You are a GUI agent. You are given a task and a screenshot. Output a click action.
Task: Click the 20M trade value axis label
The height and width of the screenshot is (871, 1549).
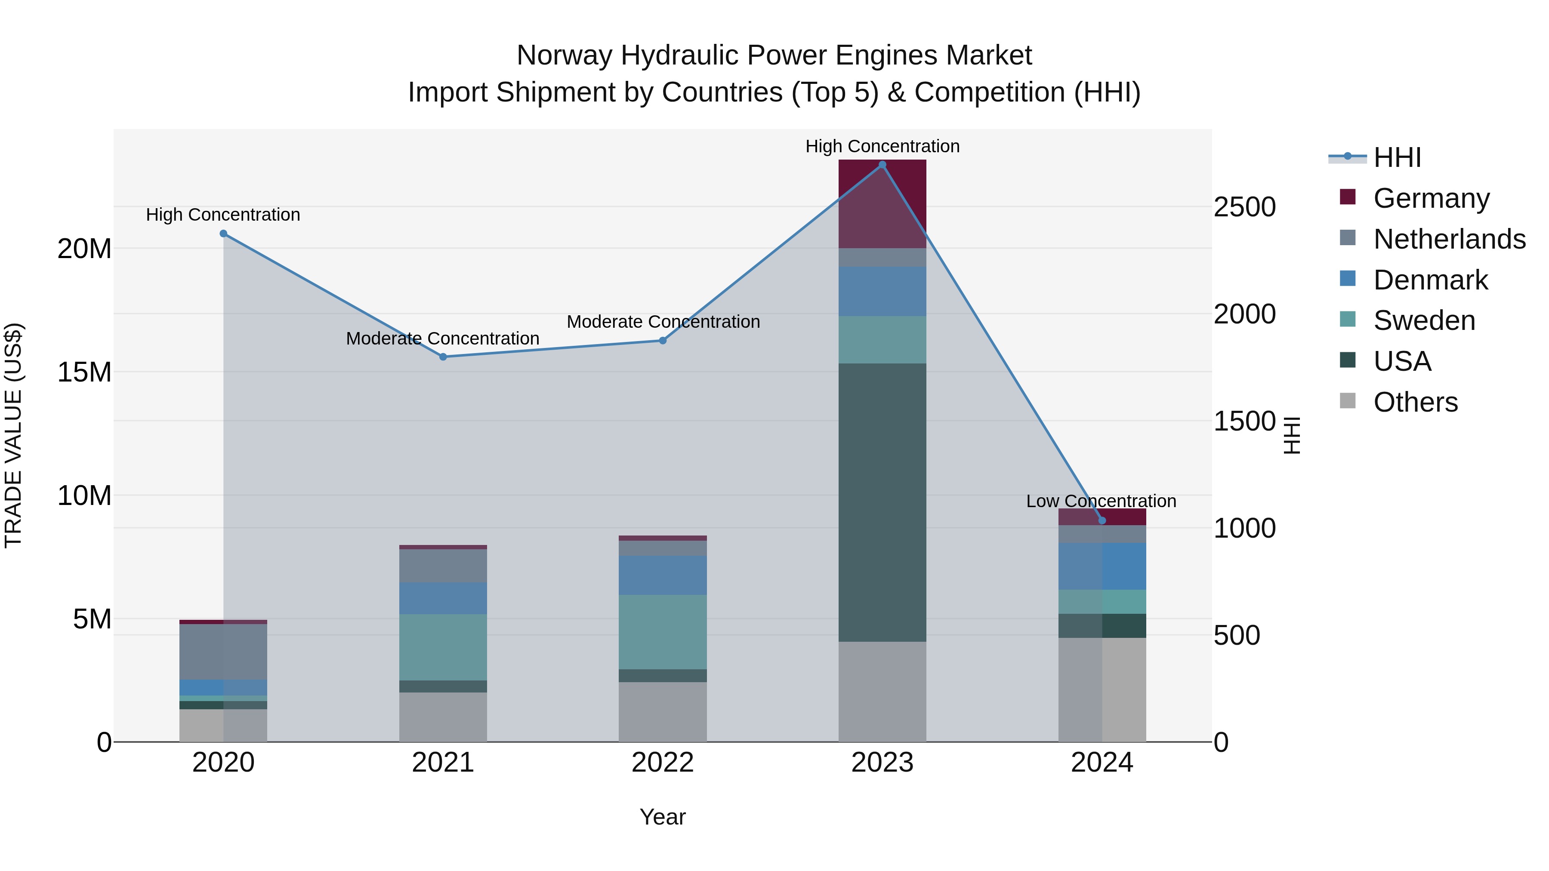click(x=84, y=249)
